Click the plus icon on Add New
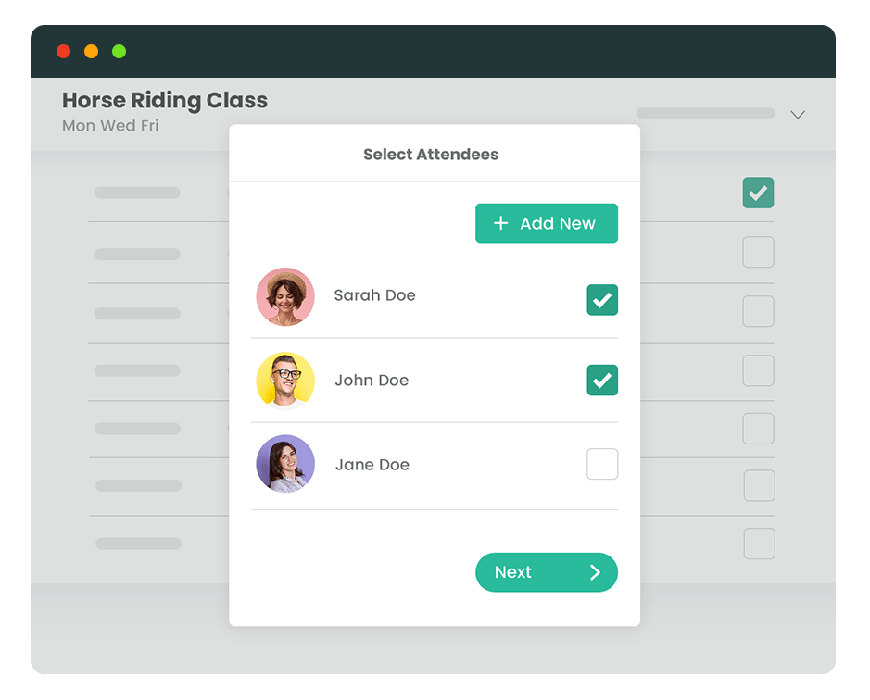This screenshot has height=700, width=870. [x=500, y=223]
